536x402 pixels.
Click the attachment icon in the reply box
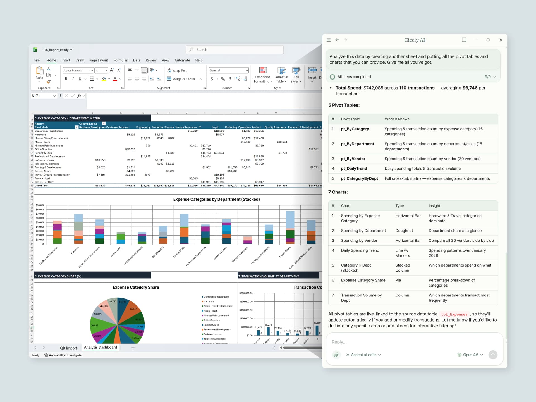click(336, 355)
